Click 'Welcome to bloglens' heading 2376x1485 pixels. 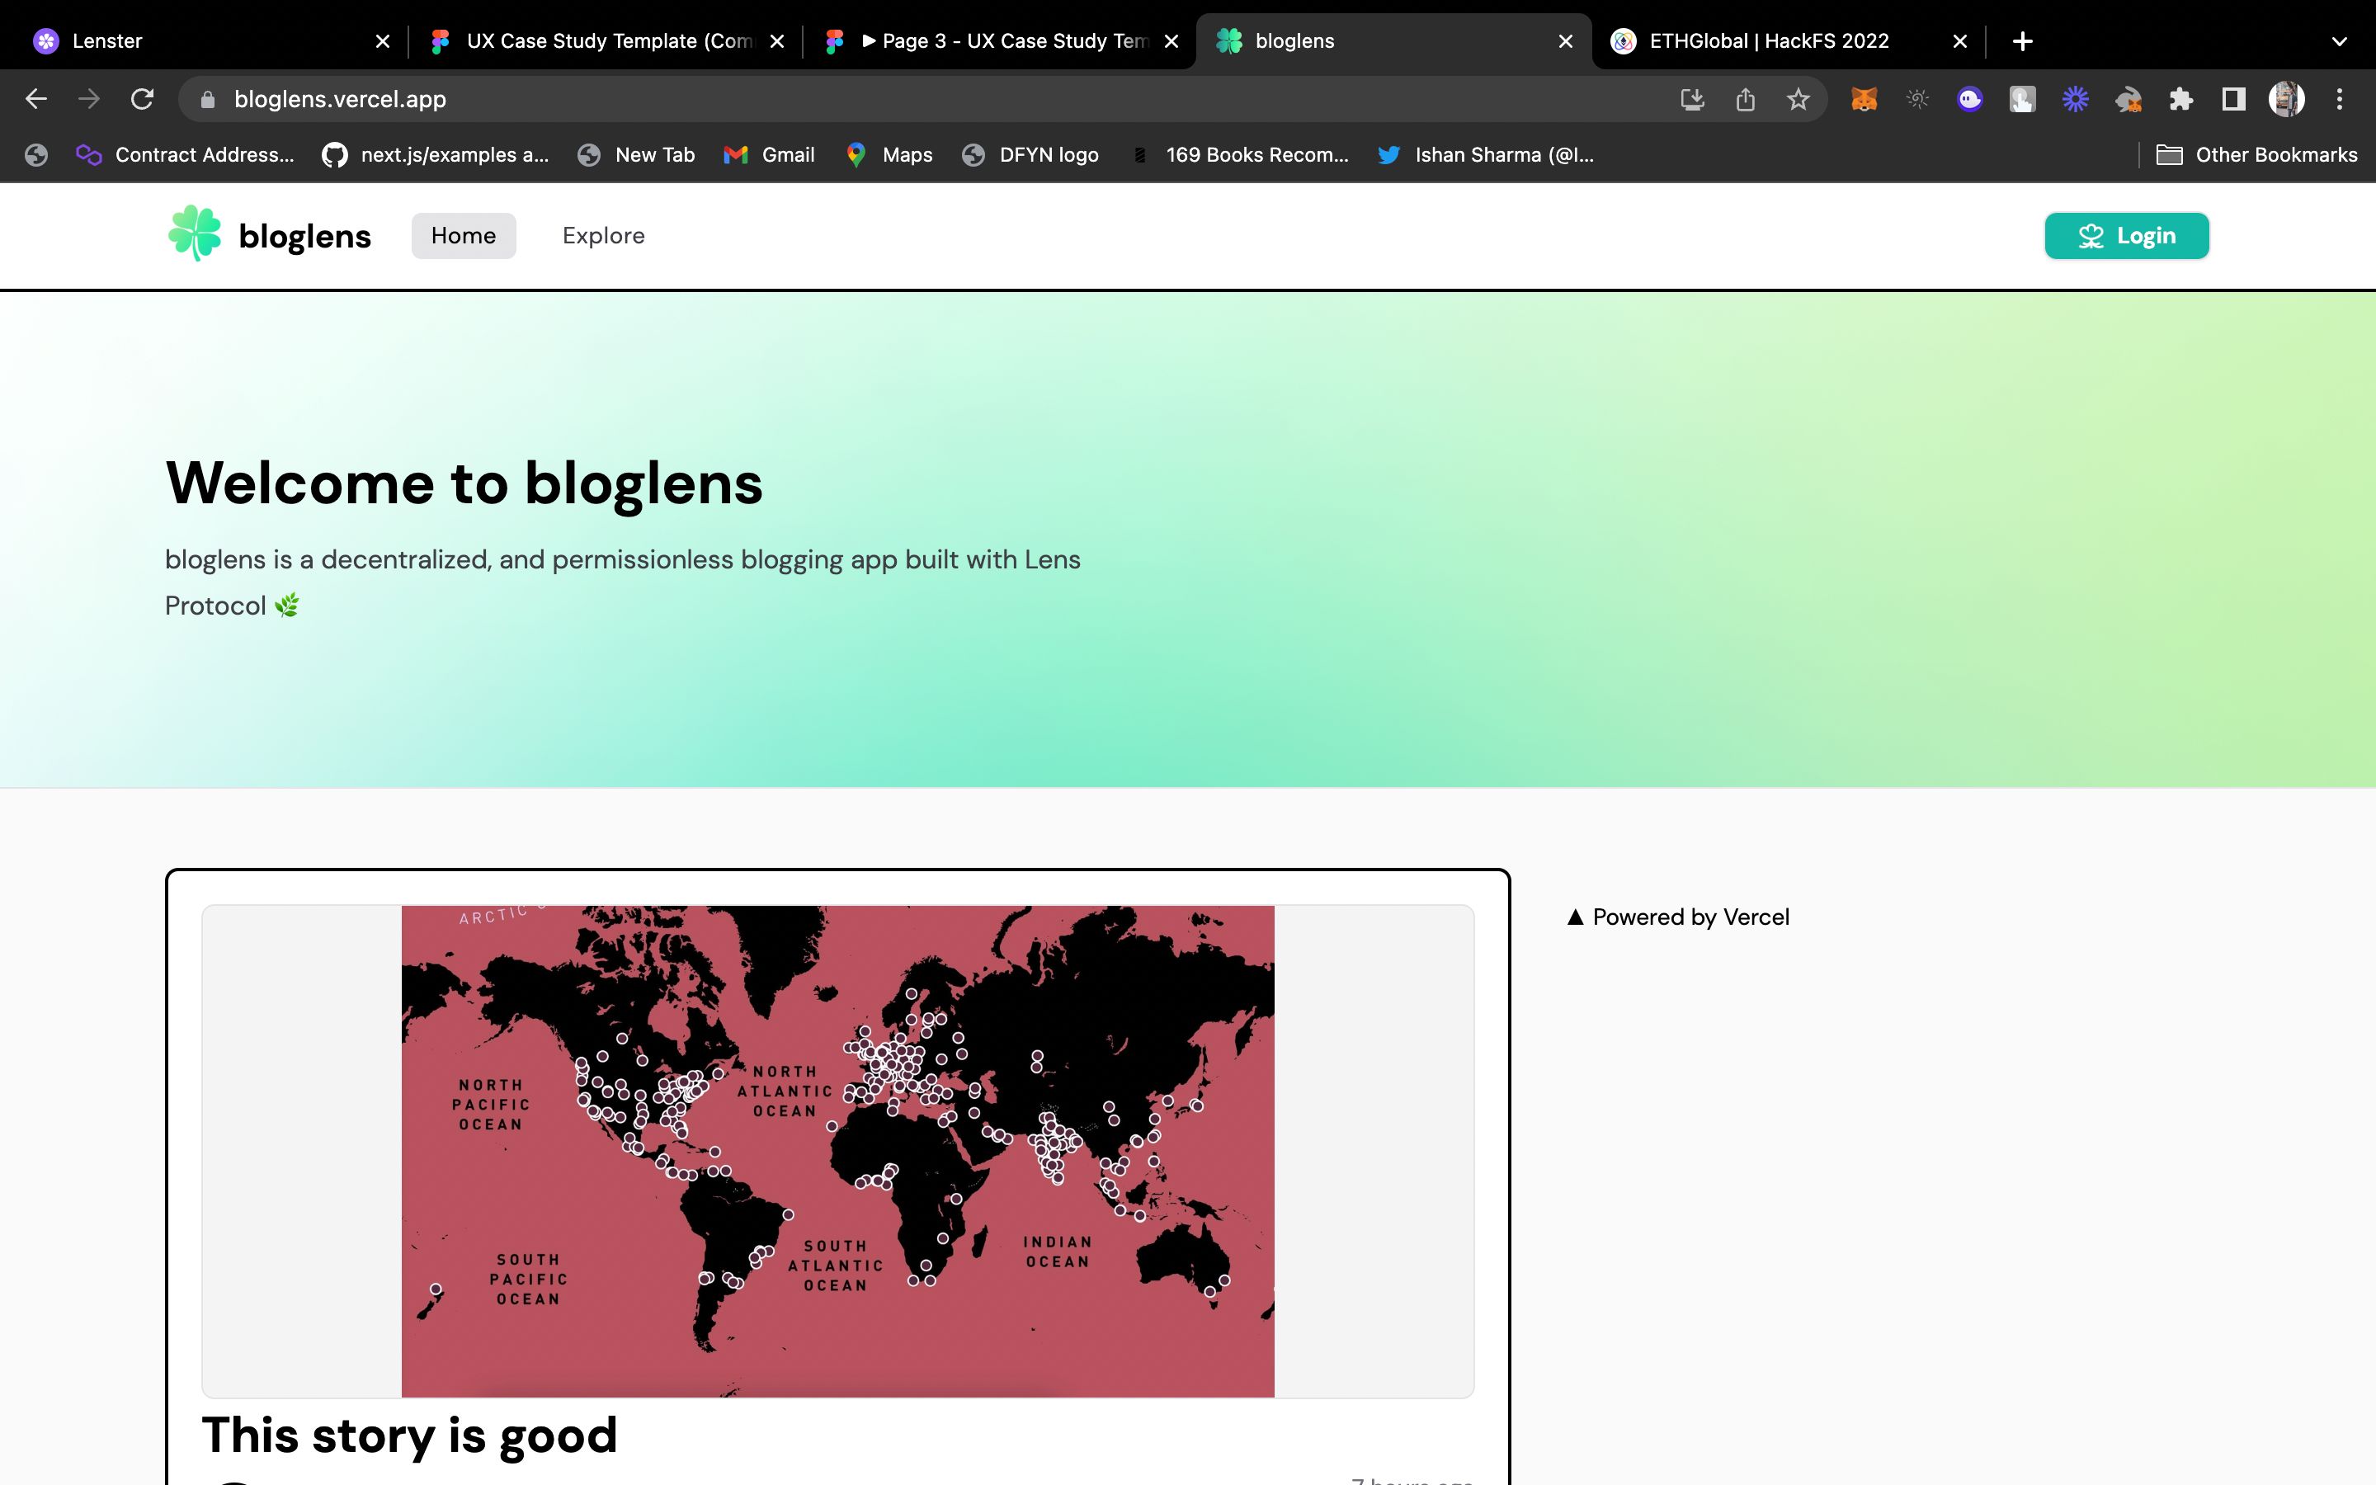click(x=464, y=483)
